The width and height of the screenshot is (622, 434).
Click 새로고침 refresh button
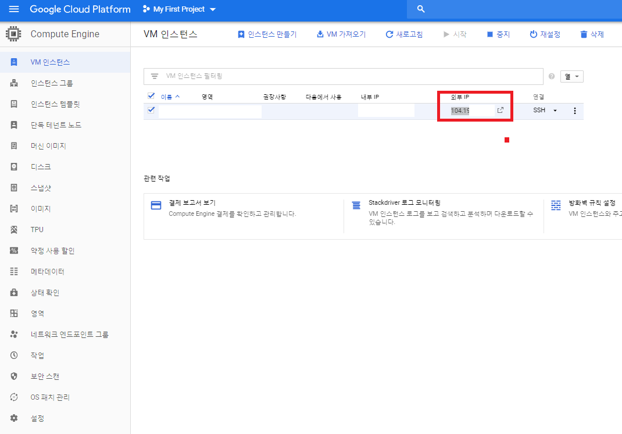coord(404,34)
